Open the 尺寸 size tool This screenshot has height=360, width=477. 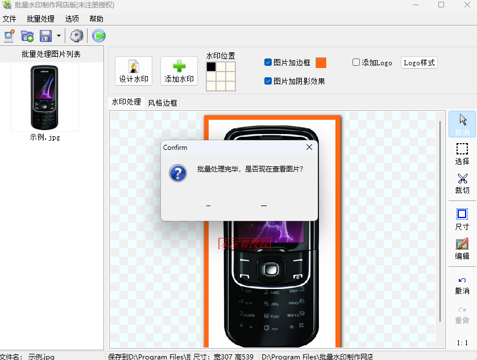(462, 220)
